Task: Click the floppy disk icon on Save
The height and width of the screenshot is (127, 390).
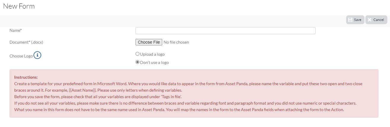Action: tap(350, 20)
